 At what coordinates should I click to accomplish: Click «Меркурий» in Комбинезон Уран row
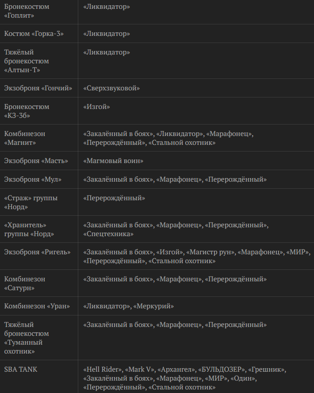[x=153, y=306]
